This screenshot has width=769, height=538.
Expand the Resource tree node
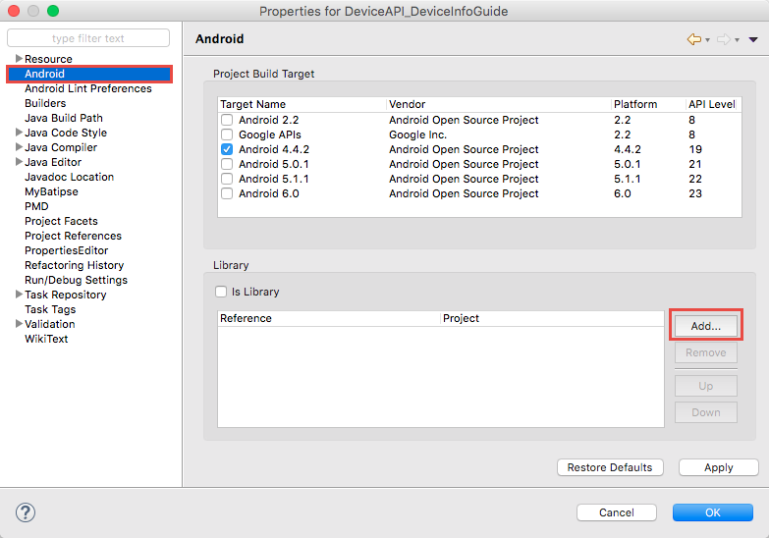[x=19, y=59]
